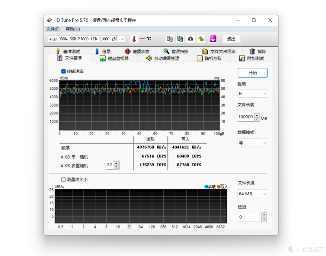The height and width of the screenshot is (256, 326).
Task: Decrease the 100000 MB file length spinner
Action: click(x=257, y=119)
